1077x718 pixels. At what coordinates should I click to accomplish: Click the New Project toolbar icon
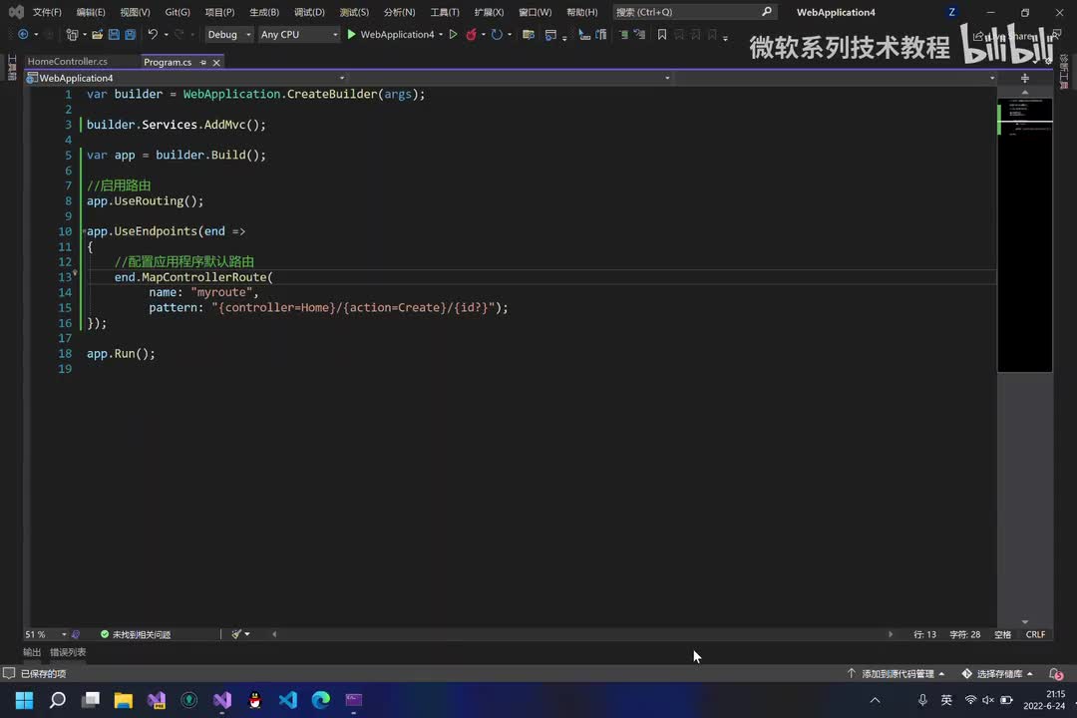[72, 34]
